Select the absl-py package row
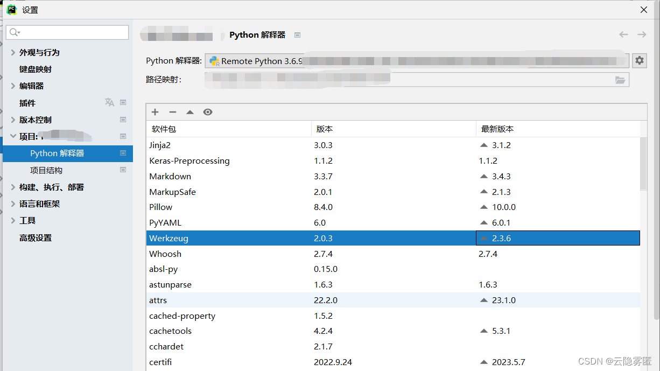Viewport: 660px width, 371px height. 393,269
